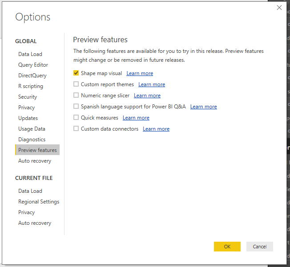Select Security in the sidebar
Viewport: 290px width, 267px height.
tap(28, 97)
